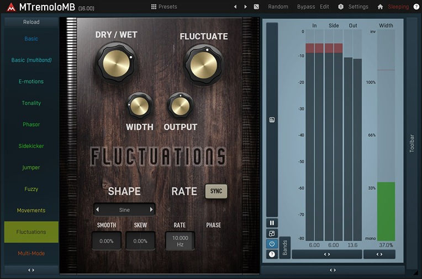
Task: Open the Sine shape dropdown
Action: [x=124, y=210]
